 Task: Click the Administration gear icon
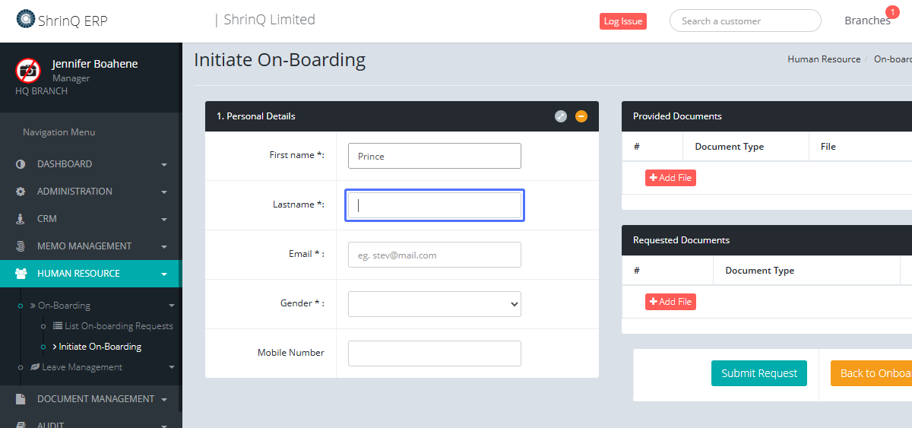pyautogui.click(x=21, y=192)
